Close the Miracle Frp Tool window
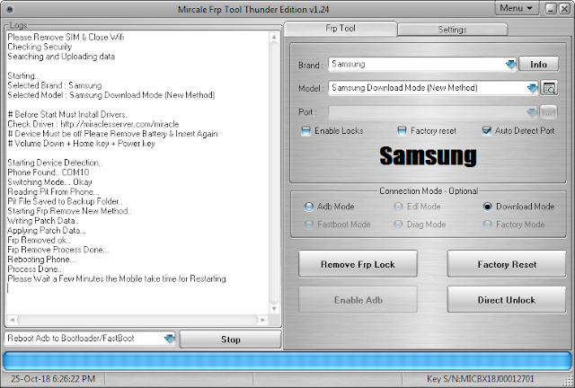This screenshot has width=575, height=388. click(564, 9)
